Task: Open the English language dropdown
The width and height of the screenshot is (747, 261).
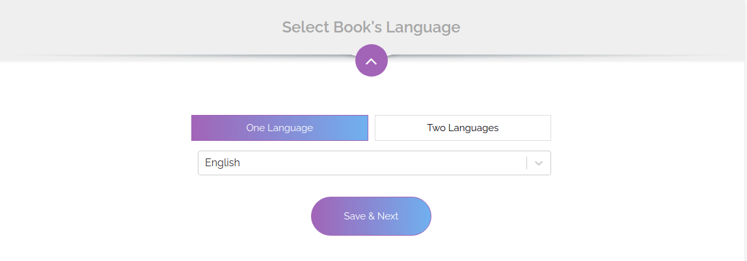Action: pos(374,163)
